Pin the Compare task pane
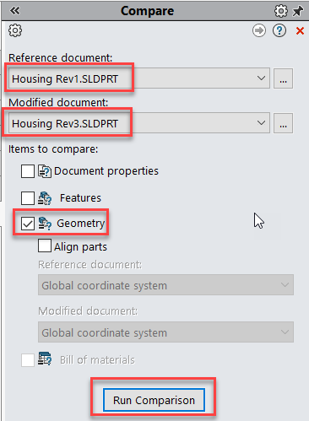This screenshot has width=309, height=421. click(x=298, y=11)
